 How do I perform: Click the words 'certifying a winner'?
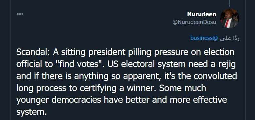click(119, 88)
